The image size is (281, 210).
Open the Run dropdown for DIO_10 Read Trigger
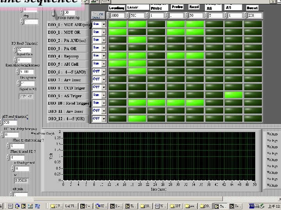(x=99, y=103)
